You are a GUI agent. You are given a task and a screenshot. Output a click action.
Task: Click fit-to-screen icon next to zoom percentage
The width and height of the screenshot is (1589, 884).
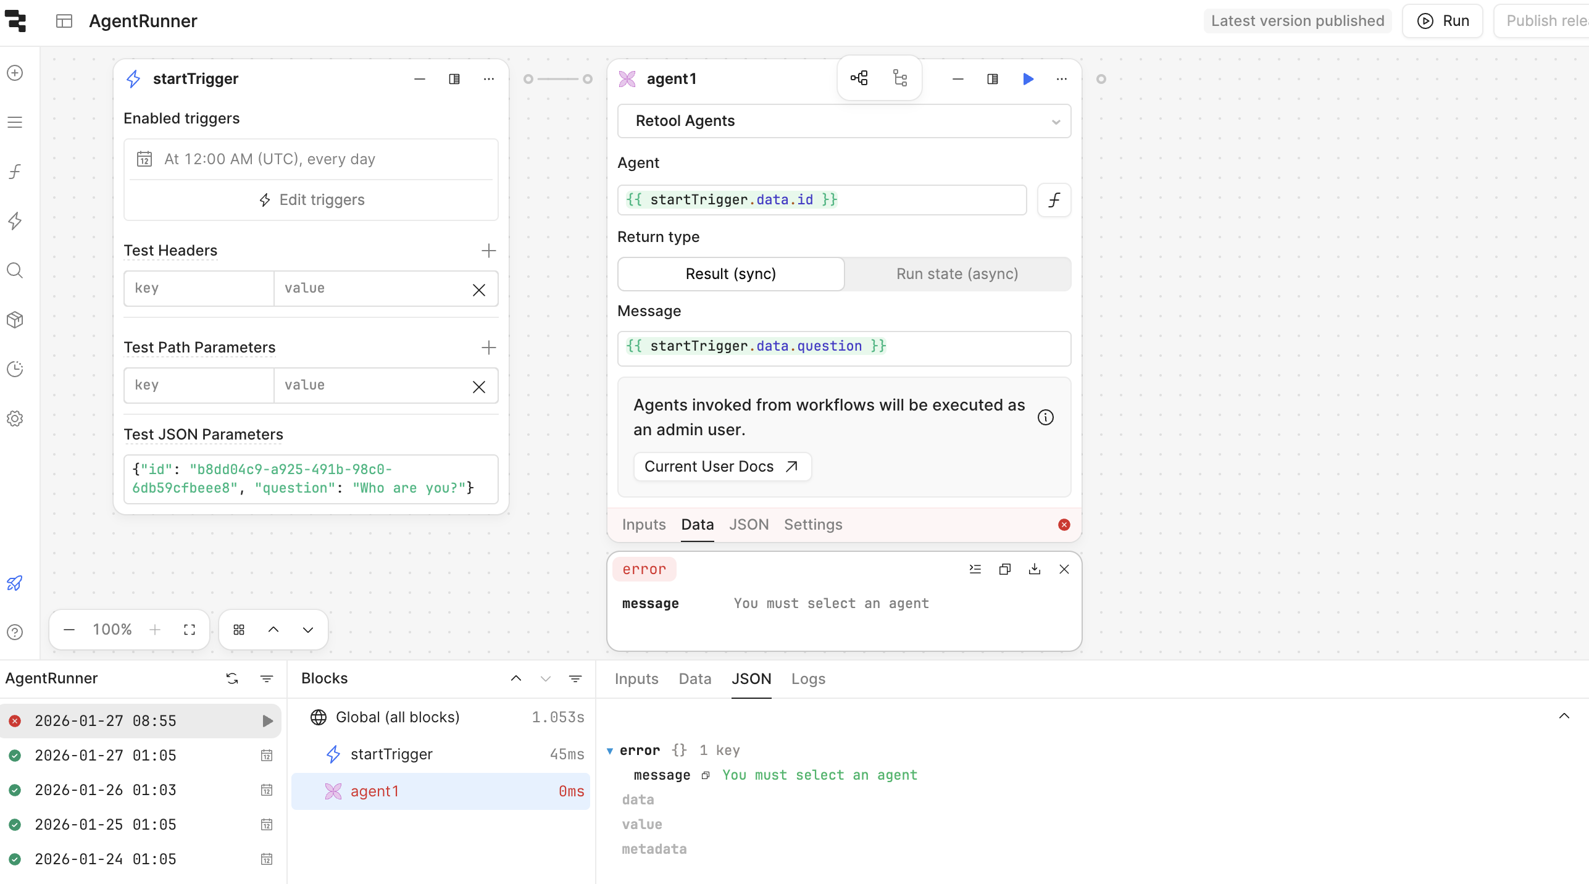click(x=190, y=630)
